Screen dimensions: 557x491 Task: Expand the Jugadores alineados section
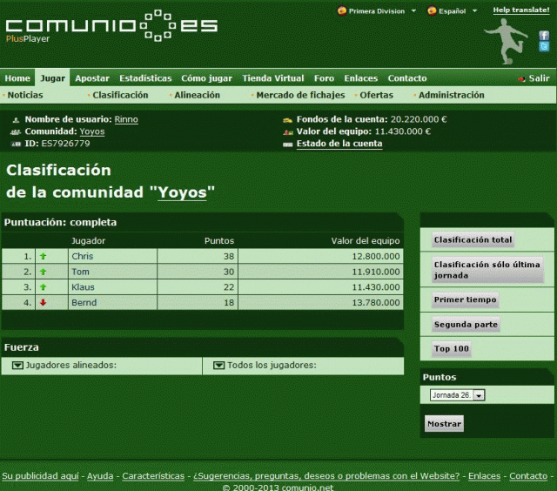17,366
